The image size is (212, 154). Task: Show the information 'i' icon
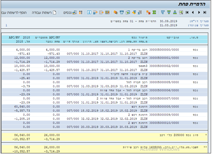[x=89, y=12]
